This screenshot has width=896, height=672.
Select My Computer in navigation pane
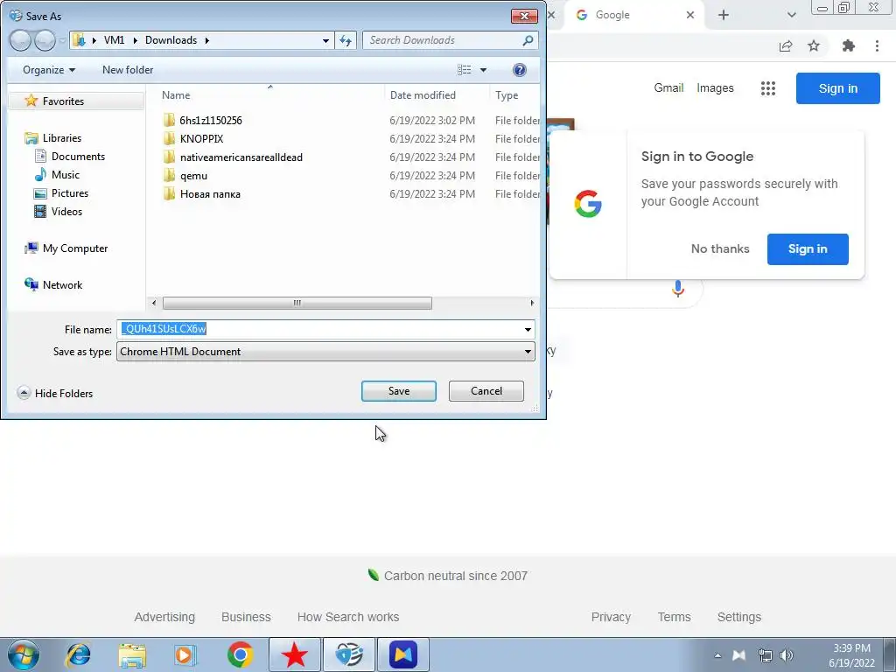[75, 248]
